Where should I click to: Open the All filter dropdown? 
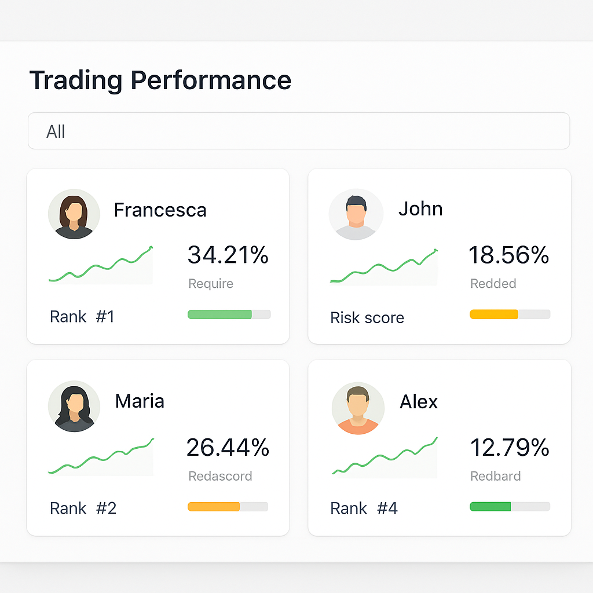coord(299,131)
